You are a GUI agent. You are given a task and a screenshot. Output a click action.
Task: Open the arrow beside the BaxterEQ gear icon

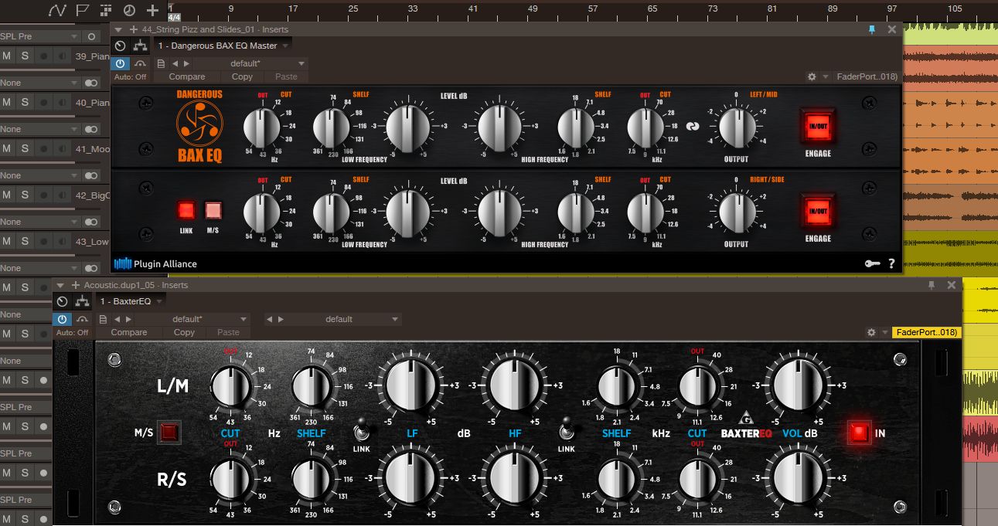[885, 332]
